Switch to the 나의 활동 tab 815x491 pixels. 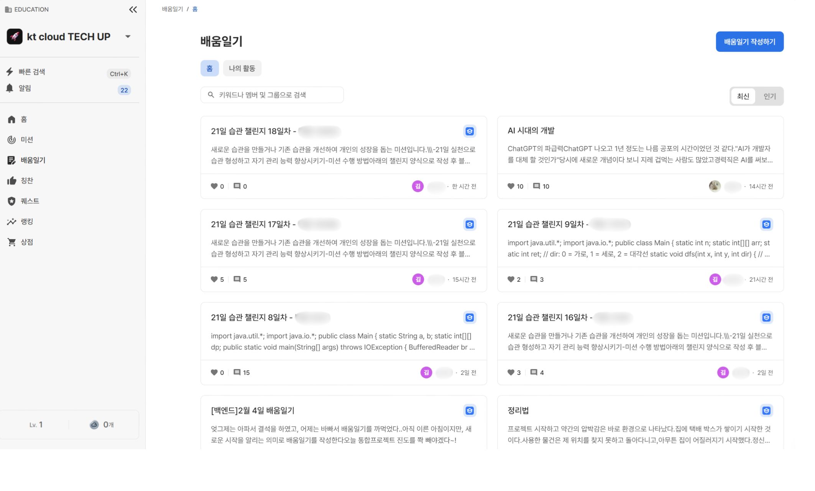(242, 68)
